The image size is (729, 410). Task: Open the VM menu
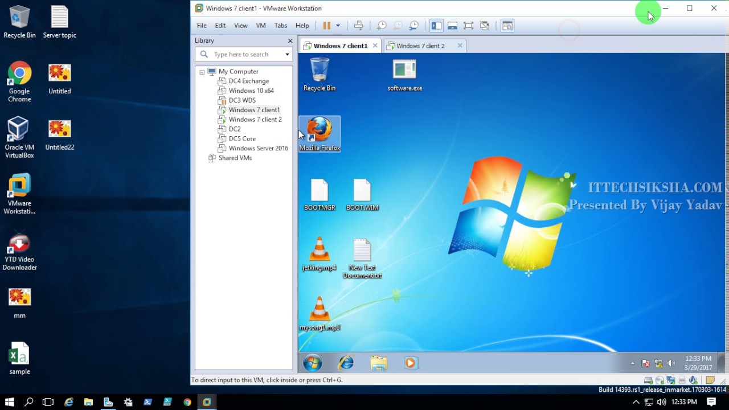[261, 26]
